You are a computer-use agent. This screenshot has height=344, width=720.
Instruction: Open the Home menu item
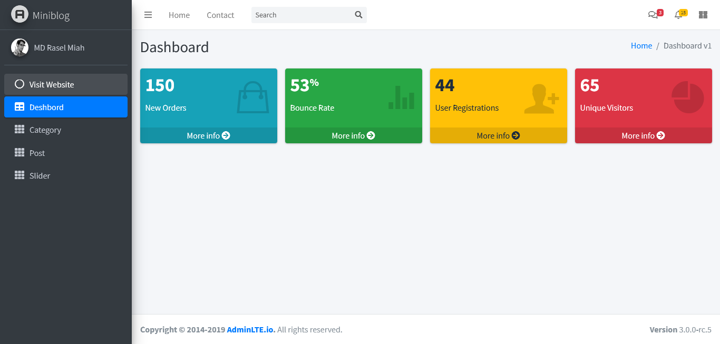pos(179,15)
